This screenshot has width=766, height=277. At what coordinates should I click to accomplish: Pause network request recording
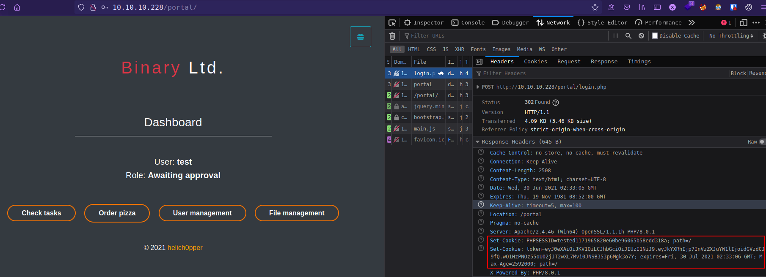click(615, 36)
